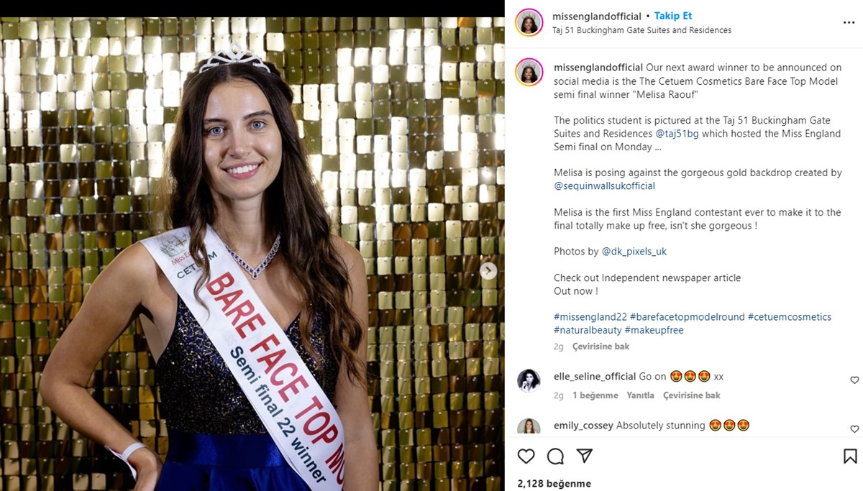The width and height of the screenshot is (863, 491).
Task: Share post using paper plane icon
Action: pos(585,456)
